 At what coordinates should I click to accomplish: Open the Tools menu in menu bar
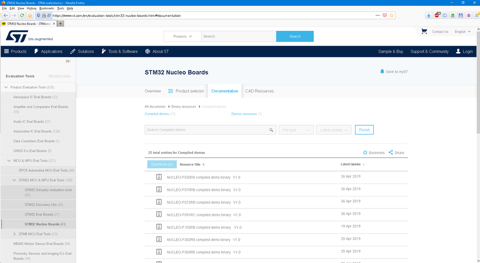click(x=61, y=8)
